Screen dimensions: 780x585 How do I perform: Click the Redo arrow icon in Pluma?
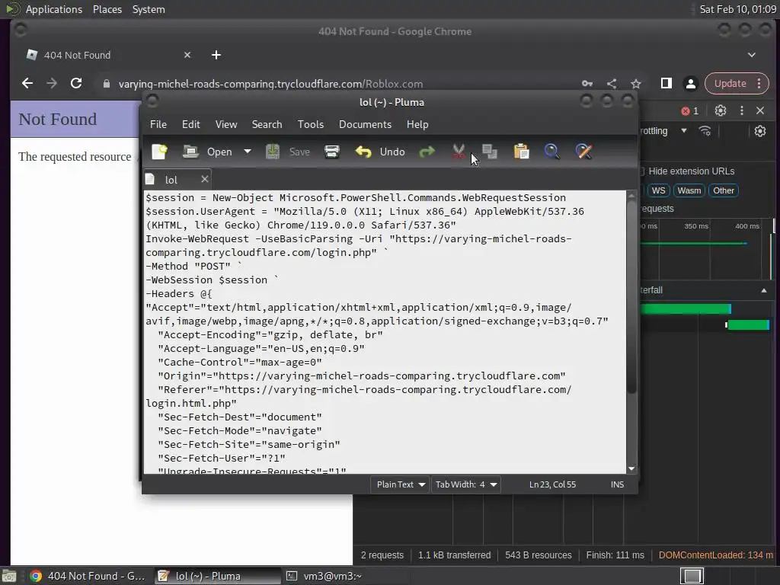coord(427,152)
